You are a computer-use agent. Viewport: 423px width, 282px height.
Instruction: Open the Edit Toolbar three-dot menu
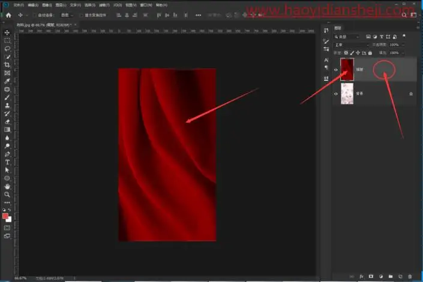tap(7, 202)
